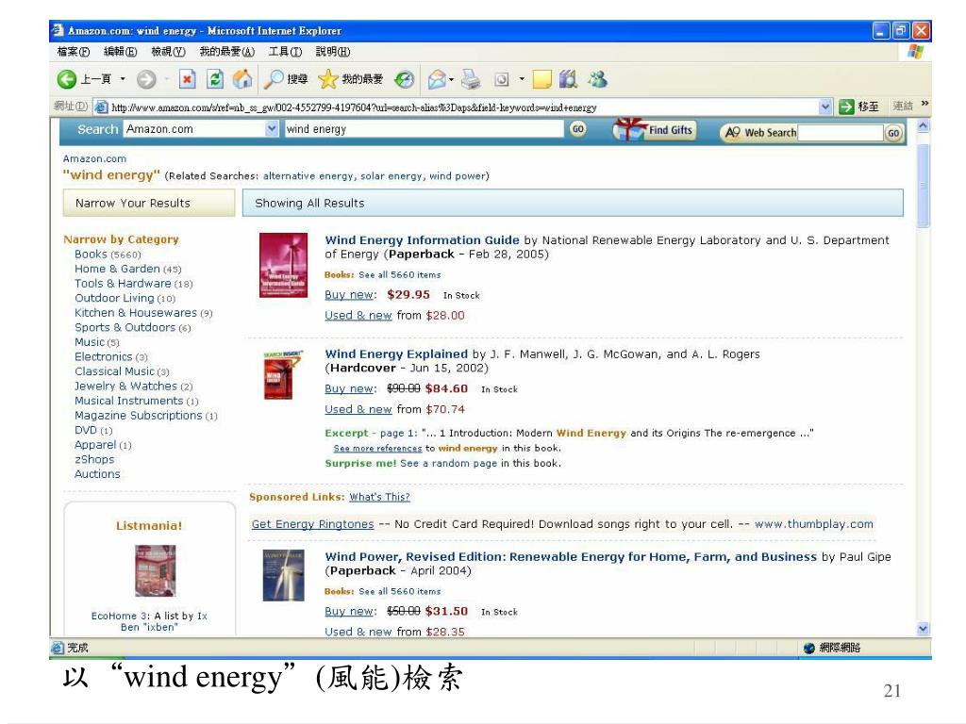This screenshot has width=966, height=724.
Task: Open Wind Energy Information Guide cover thumbnail
Action: point(283,265)
